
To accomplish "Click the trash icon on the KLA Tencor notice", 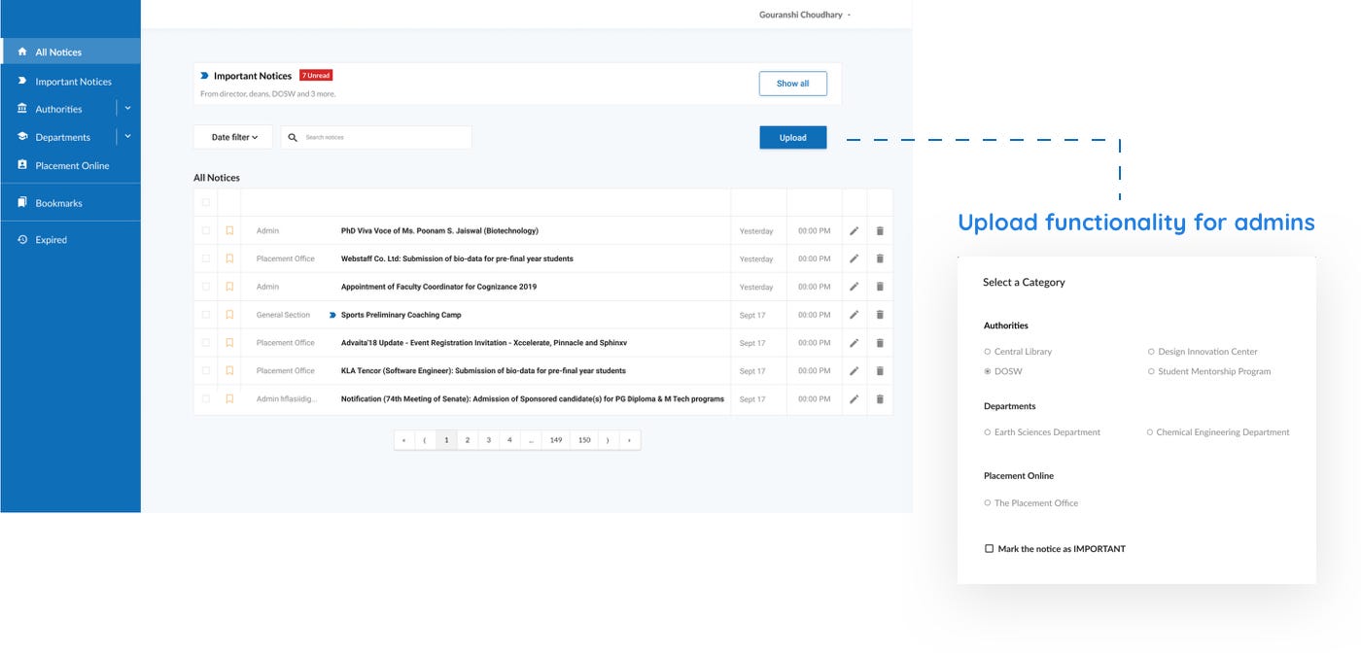I will click(879, 370).
